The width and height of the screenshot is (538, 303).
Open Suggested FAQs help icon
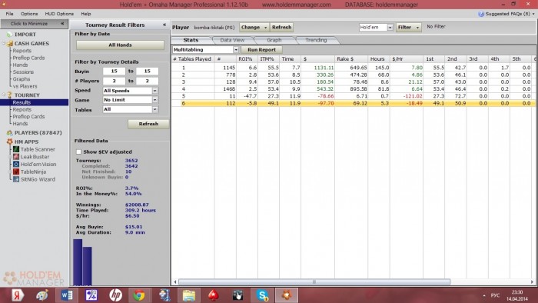pos(481,14)
